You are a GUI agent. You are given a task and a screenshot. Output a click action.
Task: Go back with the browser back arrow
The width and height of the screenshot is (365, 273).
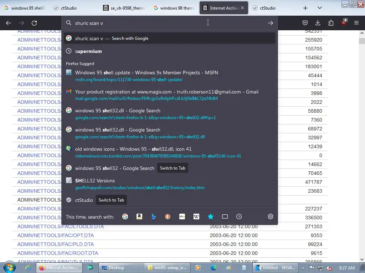[x=9, y=23]
